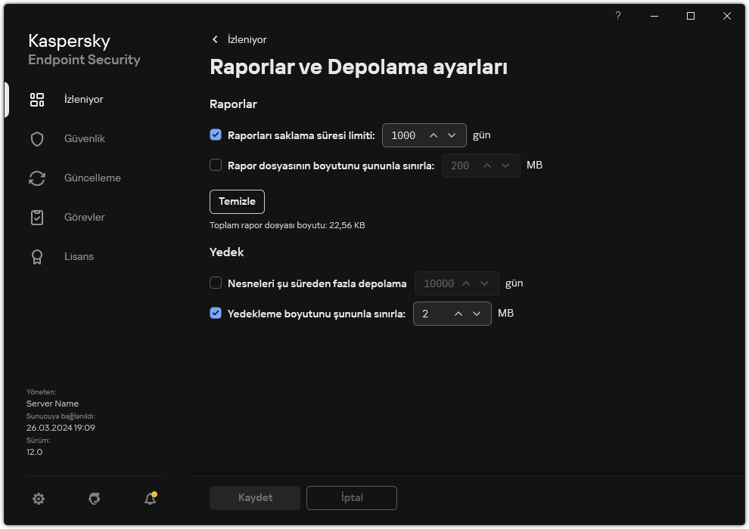Disable Raporları saklama süresi limiti

(215, 135)
